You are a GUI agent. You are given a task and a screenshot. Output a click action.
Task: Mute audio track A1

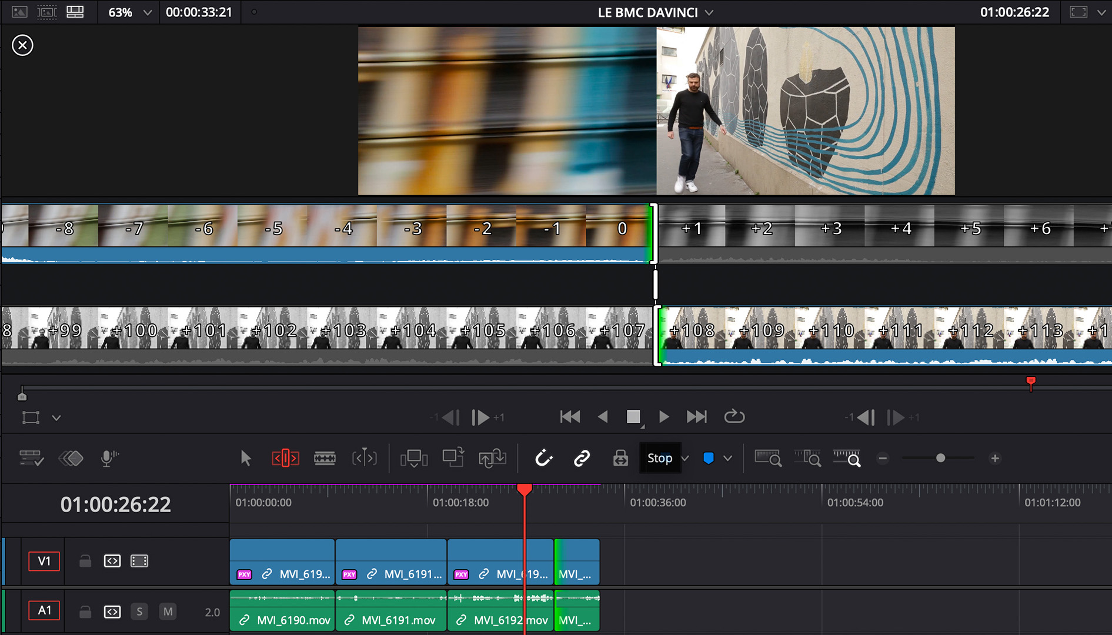tap(168, 611)
